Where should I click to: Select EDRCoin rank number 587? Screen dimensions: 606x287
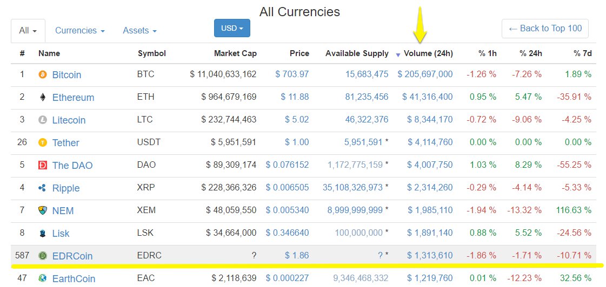click(x=22, y=255)
